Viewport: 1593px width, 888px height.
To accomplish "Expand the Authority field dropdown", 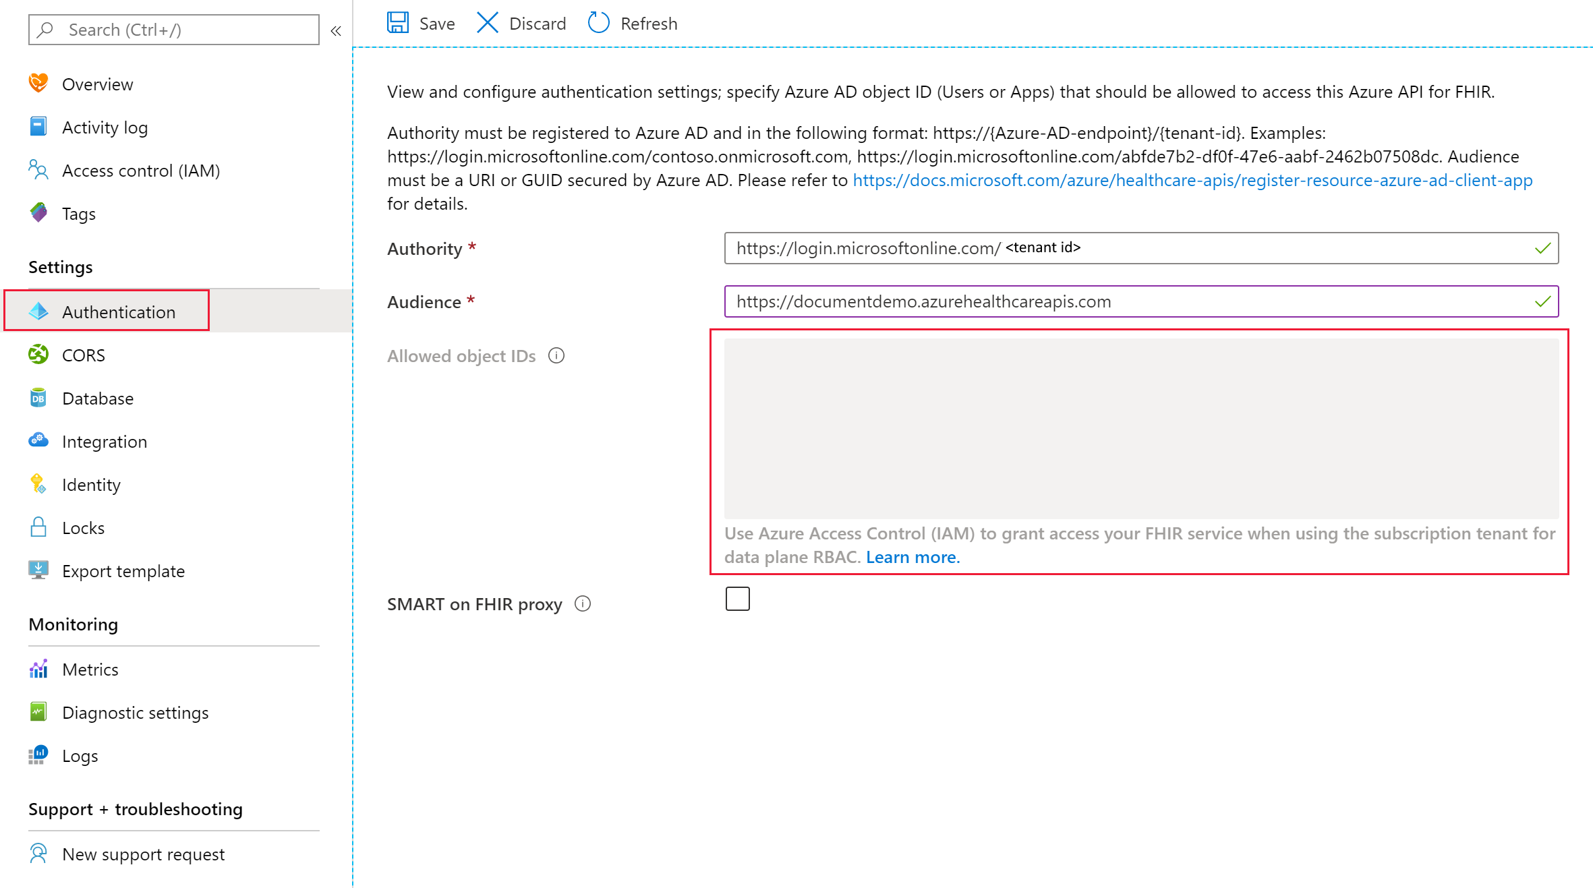I will 1538,247.
